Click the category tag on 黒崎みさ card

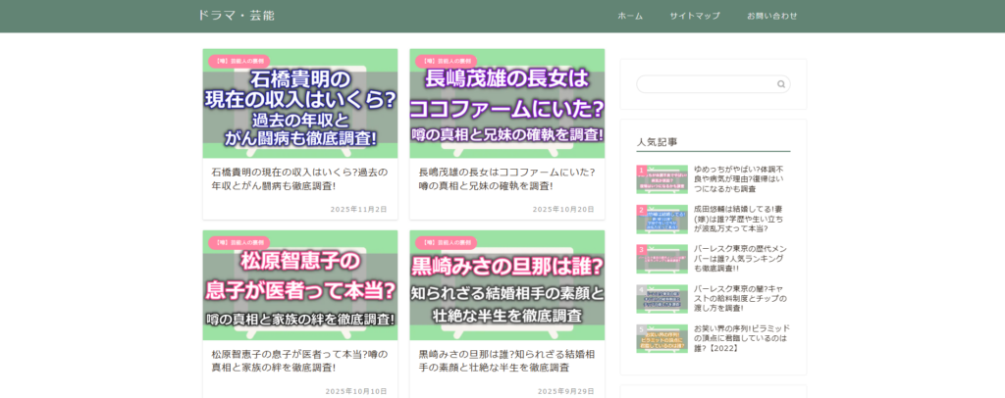pyautogui.click(x=447, y=242)
